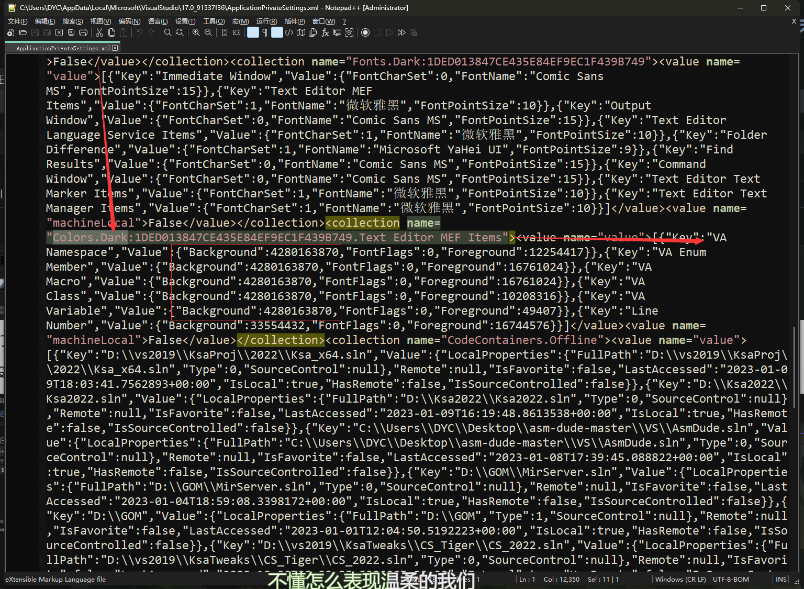The image size is (804, 589).
Task: Open the Function List fx icon
Action: (325, 32)
